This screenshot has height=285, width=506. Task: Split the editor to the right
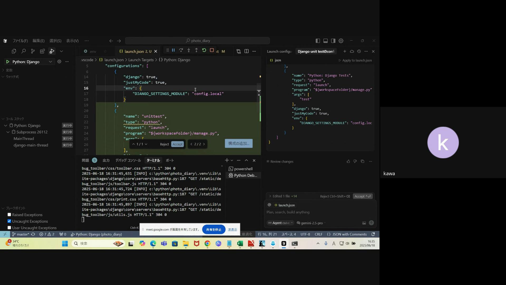(246, 51)
